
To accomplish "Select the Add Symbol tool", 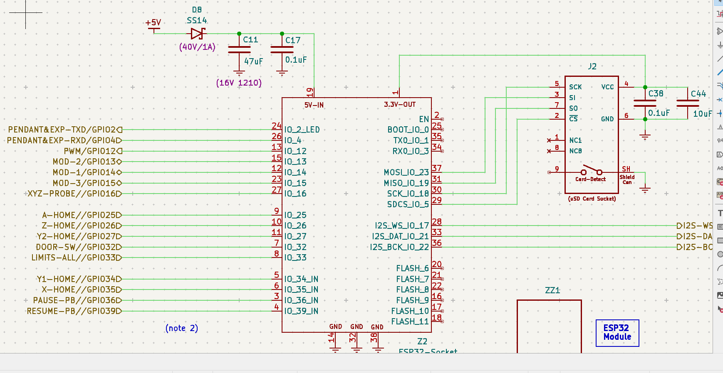I will 720,31.
